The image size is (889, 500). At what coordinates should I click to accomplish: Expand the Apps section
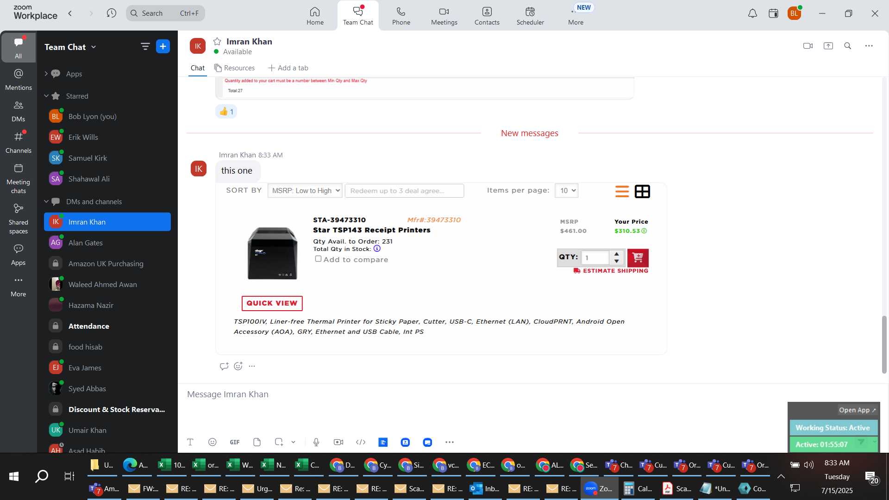point(46,74)
